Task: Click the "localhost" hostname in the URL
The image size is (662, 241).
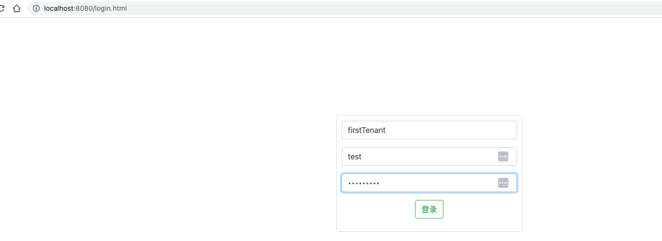Action: tap(59, 8)
